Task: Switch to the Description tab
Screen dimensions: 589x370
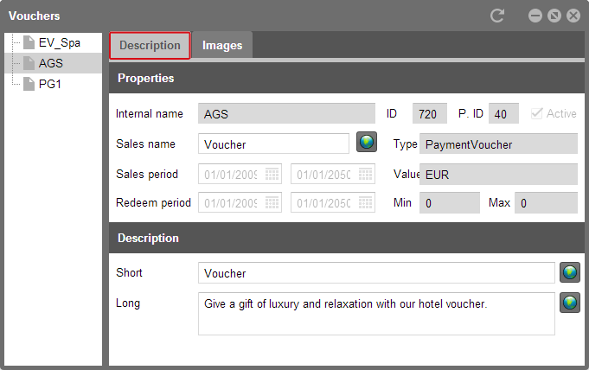Action: pyautogui.click(x=150, y=46)
